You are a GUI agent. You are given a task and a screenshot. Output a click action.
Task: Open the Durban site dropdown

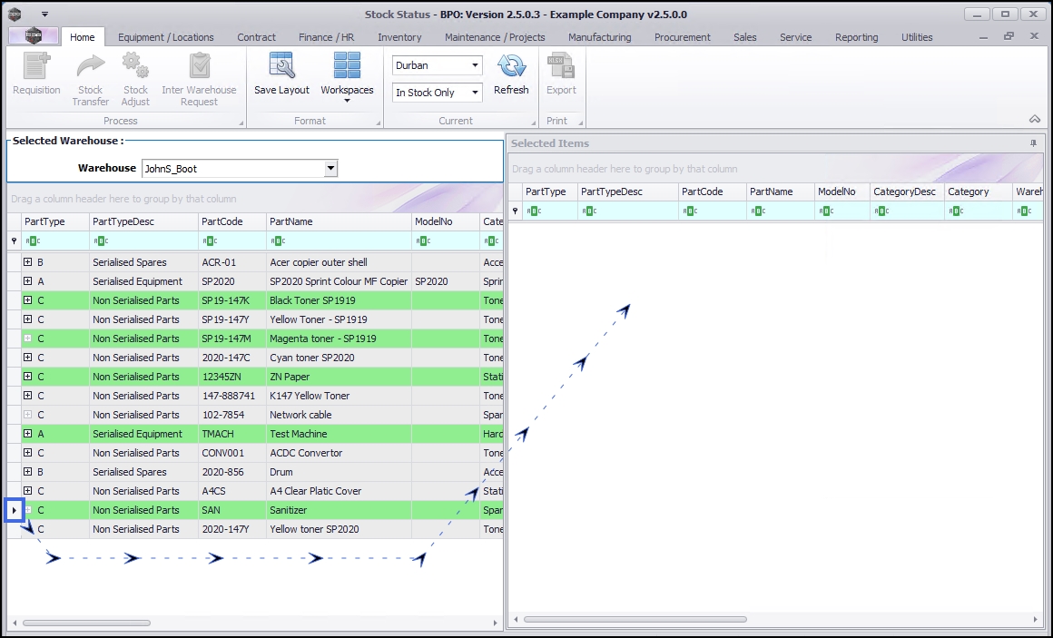(475, 65)
